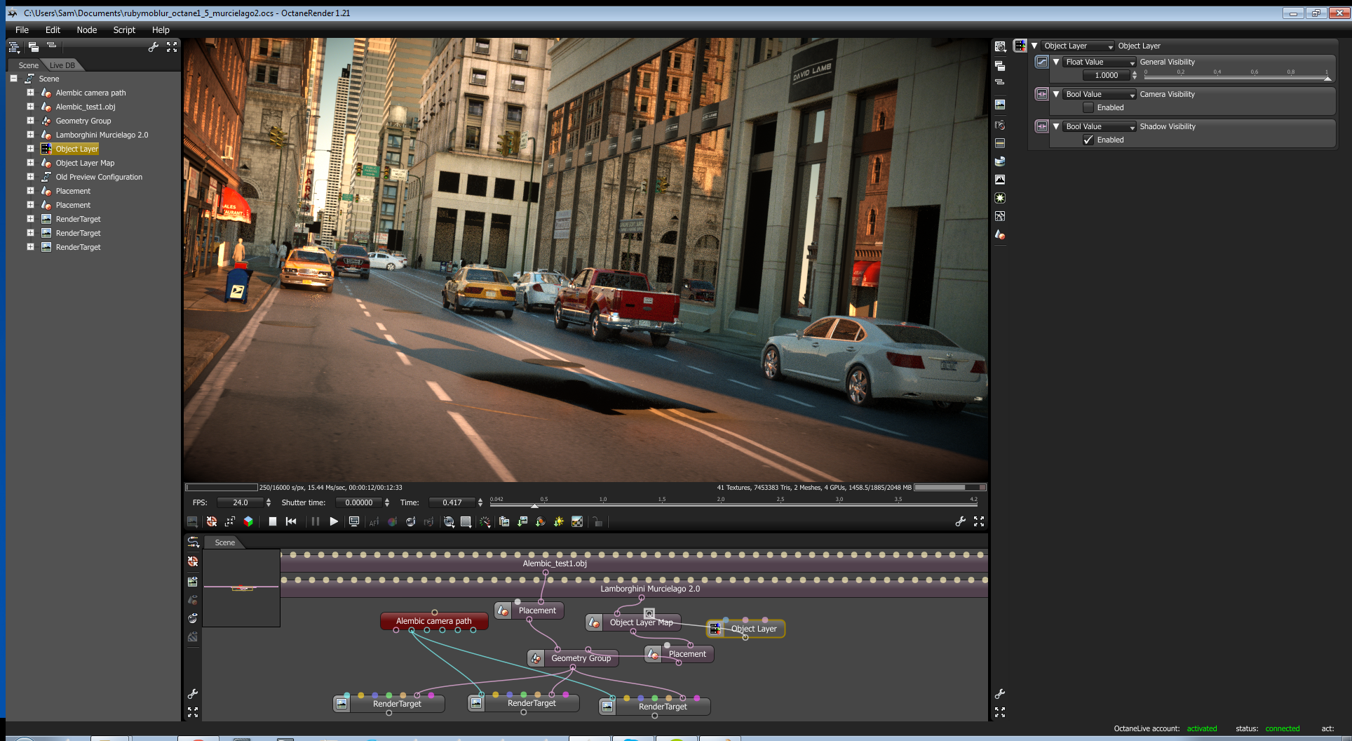The width and height of the screenshot is (1352, 741).
Task: Click the clay mode RGB cube icon
Action: point(248,521)
